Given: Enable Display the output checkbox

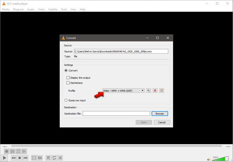Looking at the screenshot, I should tap(68, 78).
